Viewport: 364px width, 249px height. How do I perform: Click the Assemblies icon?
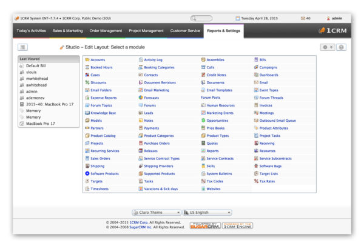click(x=203, y=60)
